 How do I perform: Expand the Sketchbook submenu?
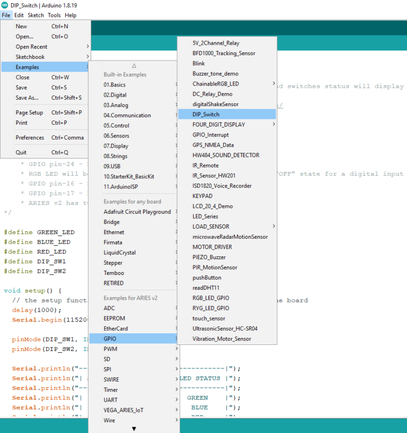click(x=30, y=57)
